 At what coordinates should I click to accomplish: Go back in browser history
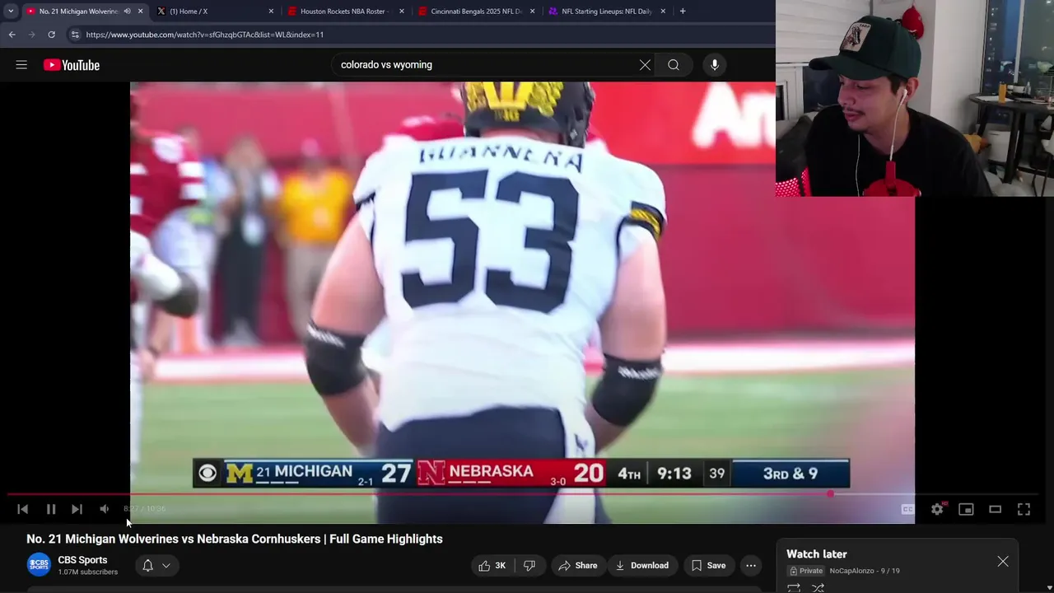coord(12,35)
